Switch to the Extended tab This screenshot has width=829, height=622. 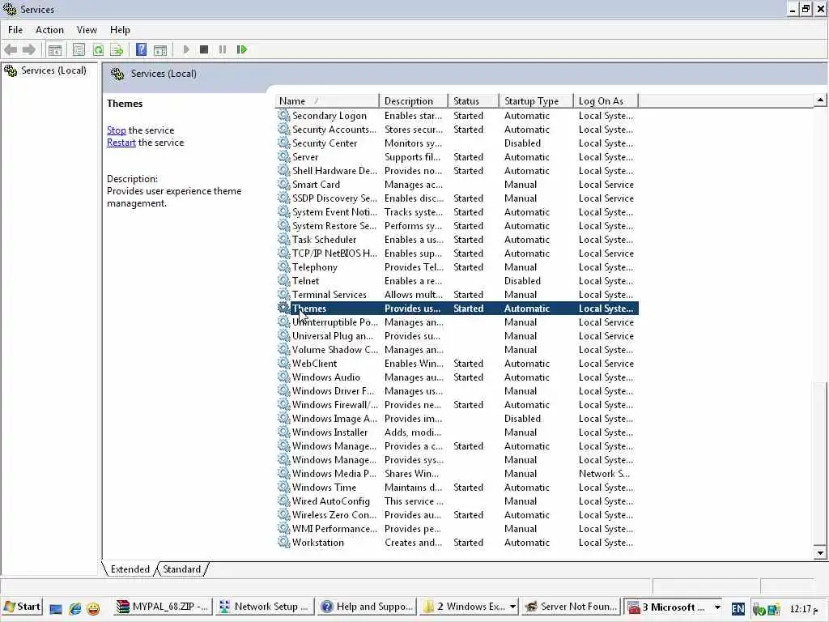[x=130, y=569]
